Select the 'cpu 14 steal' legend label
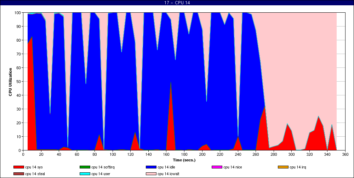 click(35, 174)
